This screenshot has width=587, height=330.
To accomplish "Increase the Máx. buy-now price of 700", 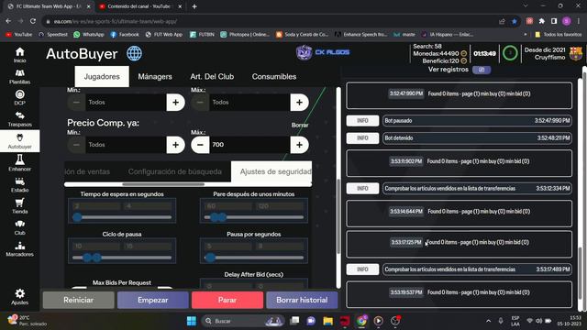I will [x=299, y=145].
